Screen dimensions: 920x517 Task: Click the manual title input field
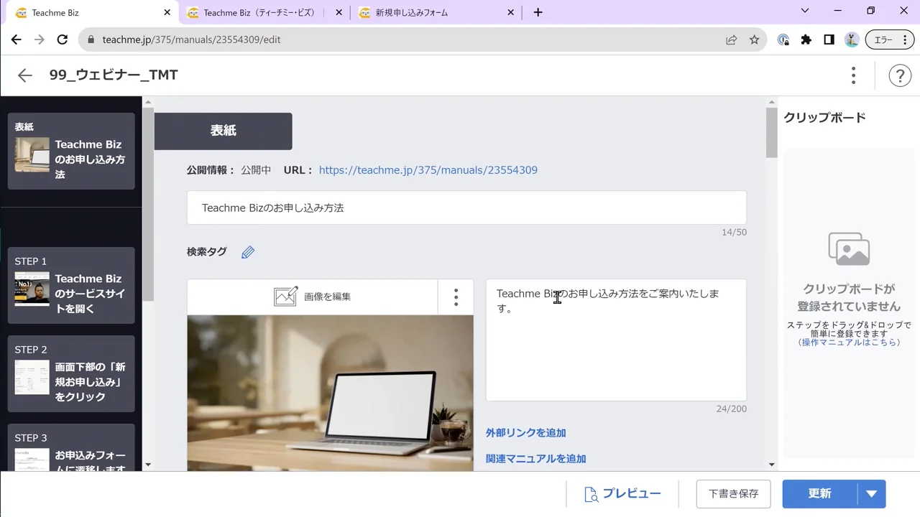click(466, 208)
